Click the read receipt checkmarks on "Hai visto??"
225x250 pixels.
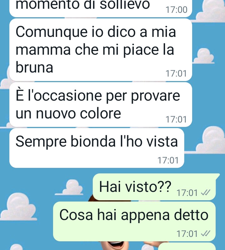206,193
